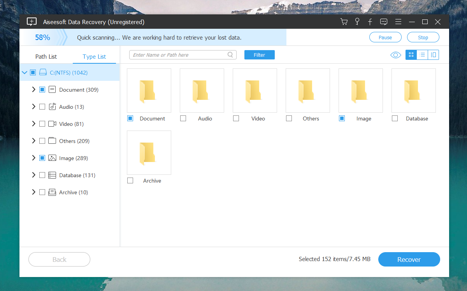The width and height of the screenshot is (467, 291).
Task: Open the feedback message icon
Action: click(384, 22)
